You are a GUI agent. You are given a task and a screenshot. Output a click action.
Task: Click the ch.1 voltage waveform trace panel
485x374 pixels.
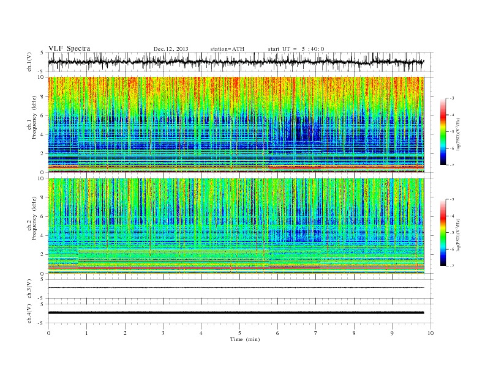pos(241,62)
